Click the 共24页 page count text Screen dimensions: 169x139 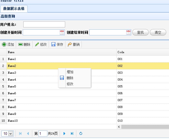[53, 134]
